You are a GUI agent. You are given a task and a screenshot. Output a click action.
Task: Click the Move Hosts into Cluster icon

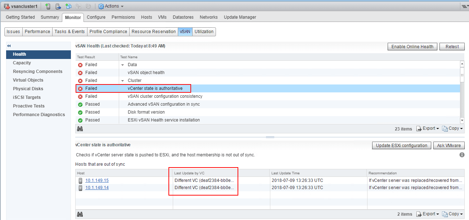[58, 6]
